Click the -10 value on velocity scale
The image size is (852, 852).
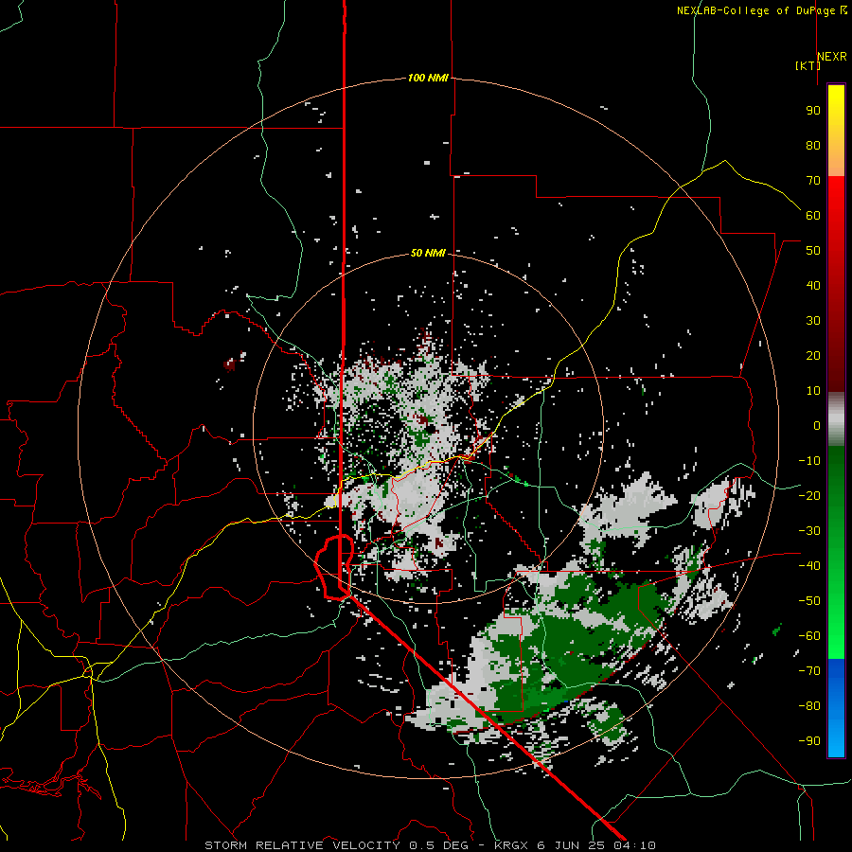click(x=809, y=461)
